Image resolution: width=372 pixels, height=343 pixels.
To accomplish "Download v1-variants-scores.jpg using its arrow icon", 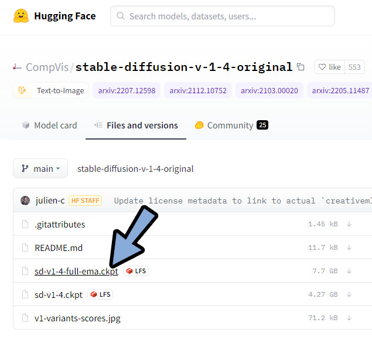I will [x=349, y=318].
